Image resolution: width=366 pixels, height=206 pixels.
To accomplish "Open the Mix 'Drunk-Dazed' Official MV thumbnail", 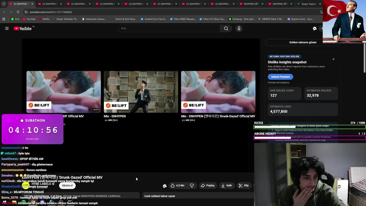I will [218, 92].
